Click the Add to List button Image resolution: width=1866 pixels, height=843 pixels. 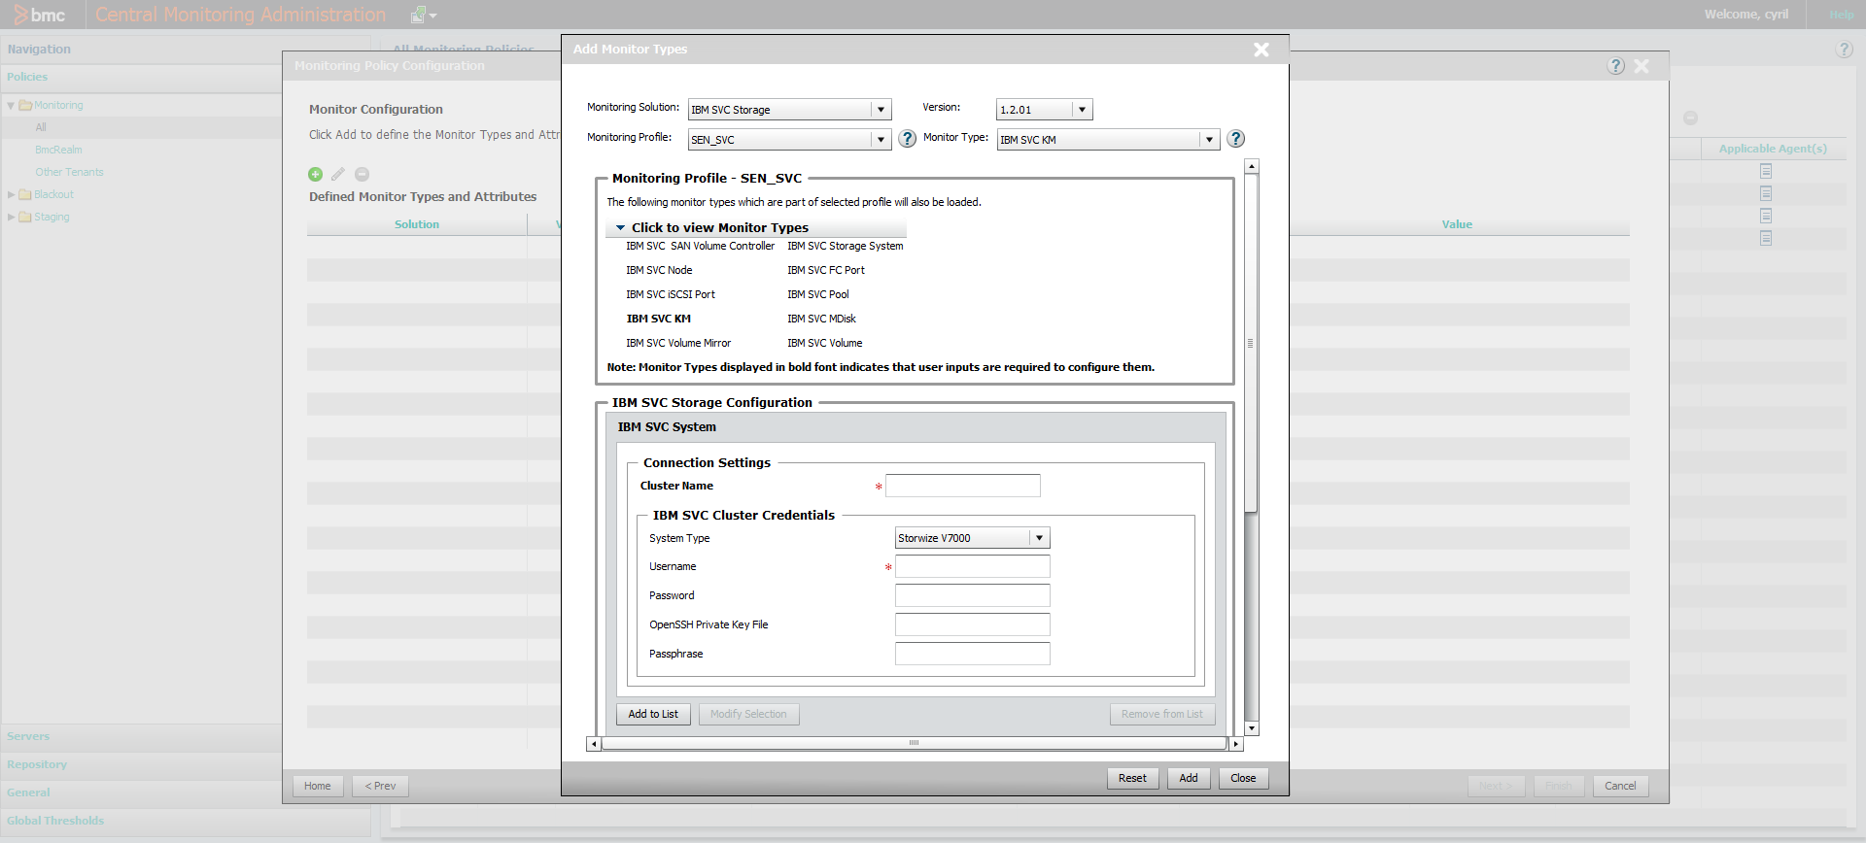(x=653, y=715)
